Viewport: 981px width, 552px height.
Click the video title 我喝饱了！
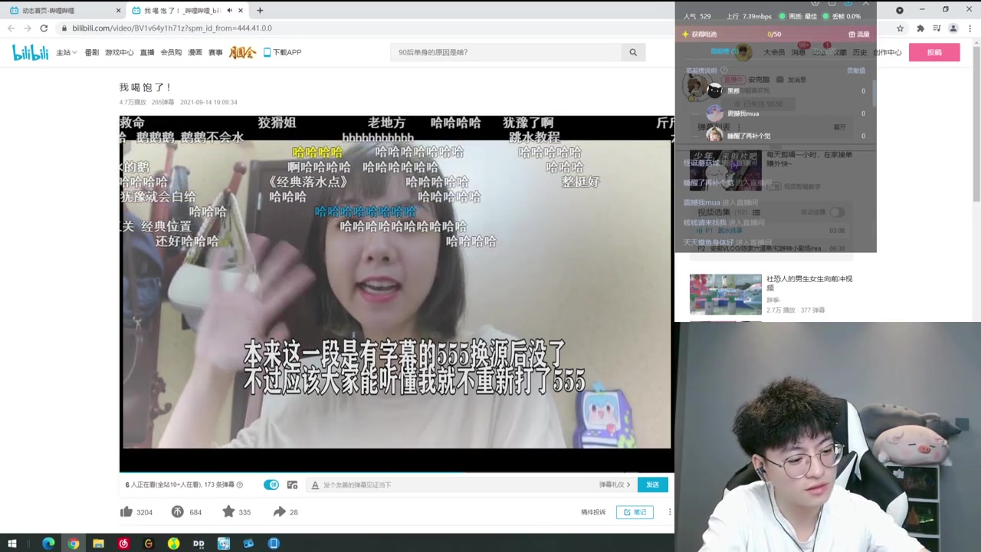145,87
